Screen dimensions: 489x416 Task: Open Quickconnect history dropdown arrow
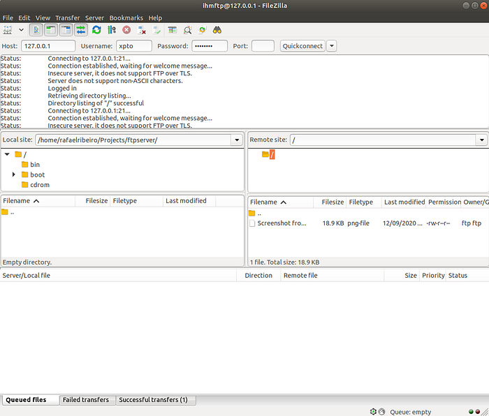coord(332,46)
